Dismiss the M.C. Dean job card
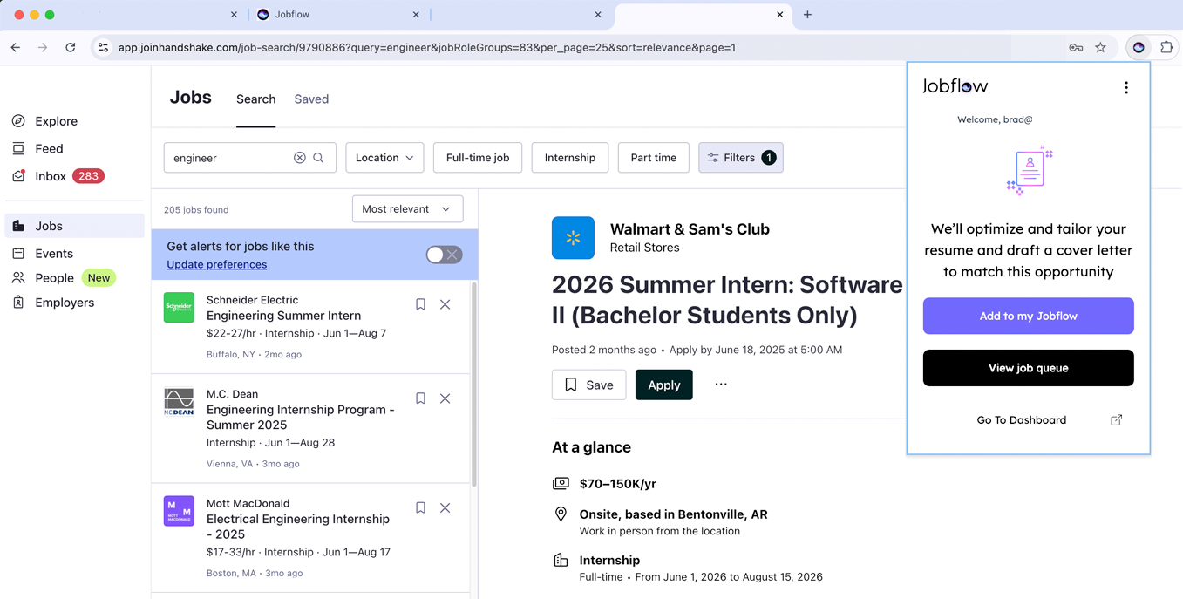 (445, 398)
